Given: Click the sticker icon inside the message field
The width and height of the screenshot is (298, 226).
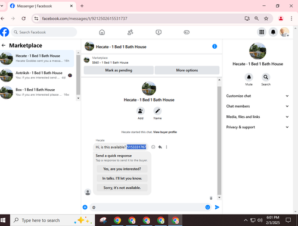Looking at the screenshot, I should (x=94, y=208).
